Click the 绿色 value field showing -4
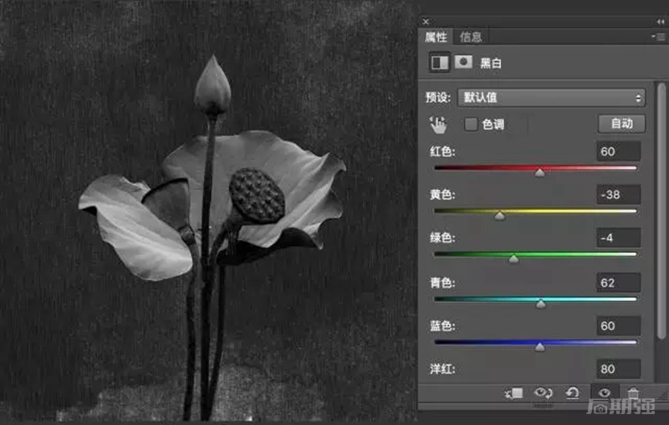669x425 pixels. click(x=618, y=238)
